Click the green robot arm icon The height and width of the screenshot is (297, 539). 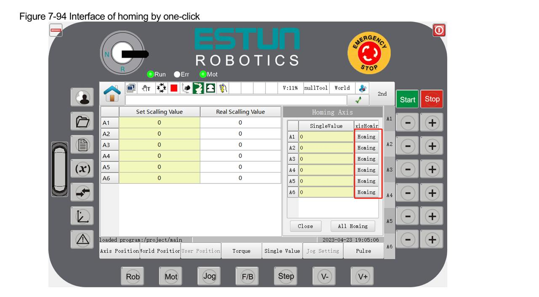click(x=198, y=88)
